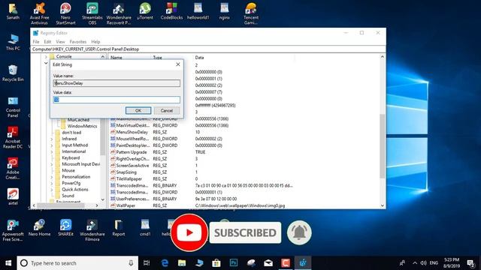
Task: Open File Explorer from the taskbar
Action: pos(182,263)
